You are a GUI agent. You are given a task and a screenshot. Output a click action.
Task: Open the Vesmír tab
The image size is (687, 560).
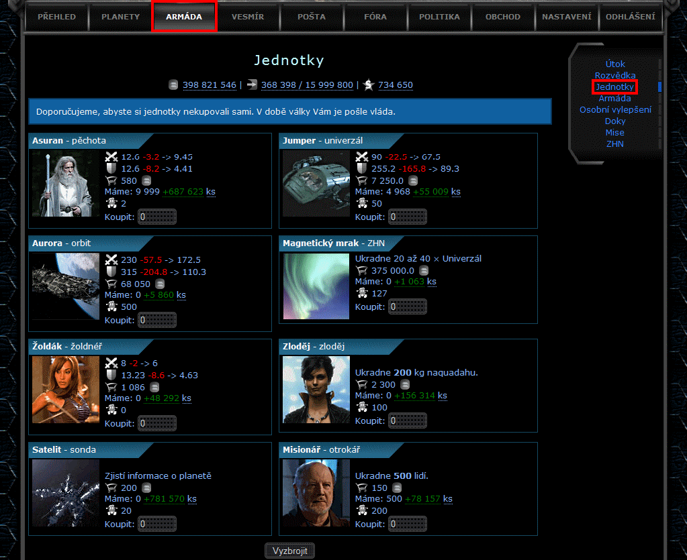tap(246, 17)
